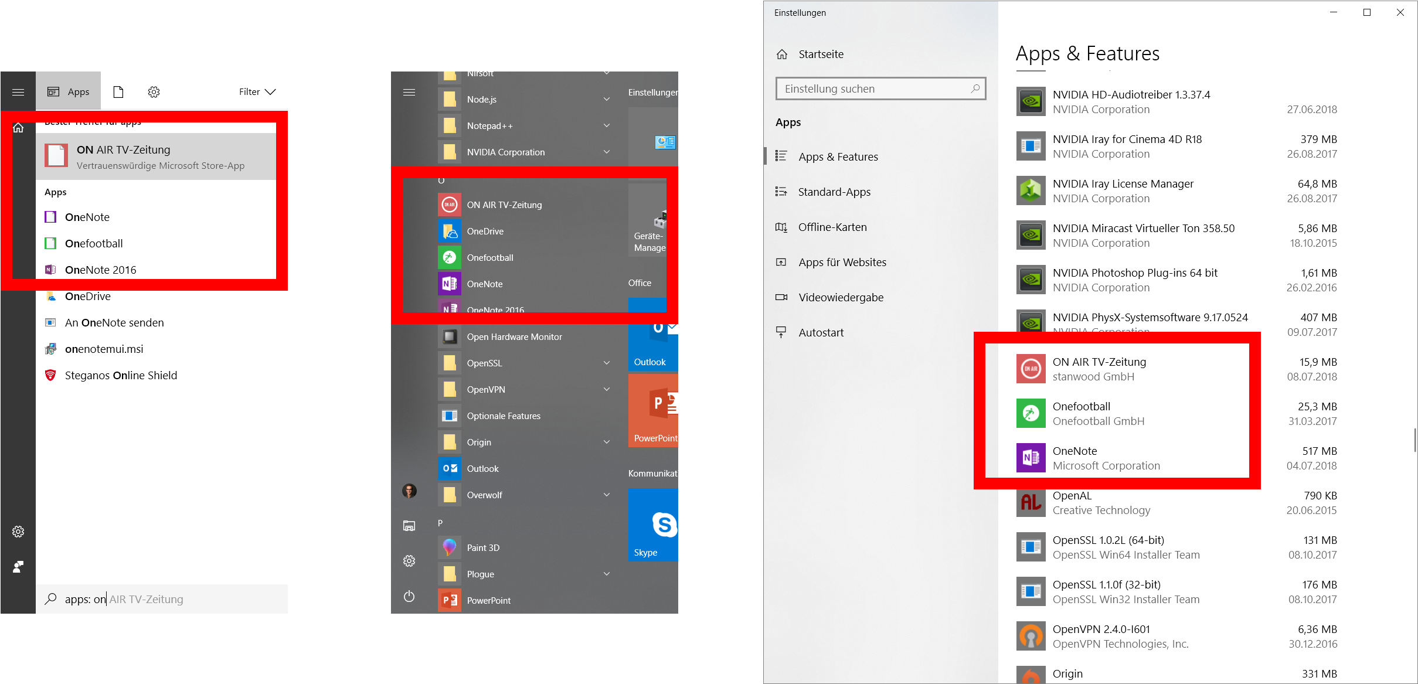1418x684 pixels.
Task: Click the magnifier icon in search box
Action: click(x=51, y=599)
